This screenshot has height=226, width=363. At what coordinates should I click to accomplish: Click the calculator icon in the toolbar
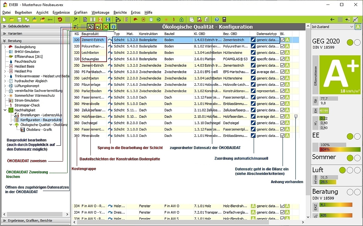tap(224, 20)
